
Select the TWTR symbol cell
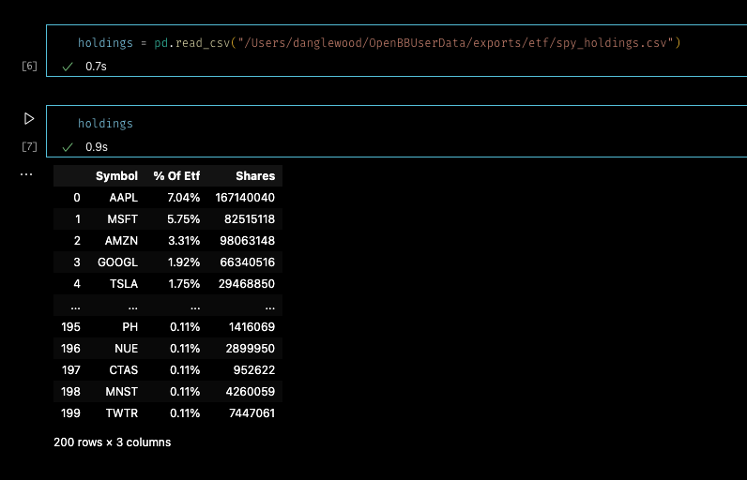pyautogui.click(x=122, y=413)
